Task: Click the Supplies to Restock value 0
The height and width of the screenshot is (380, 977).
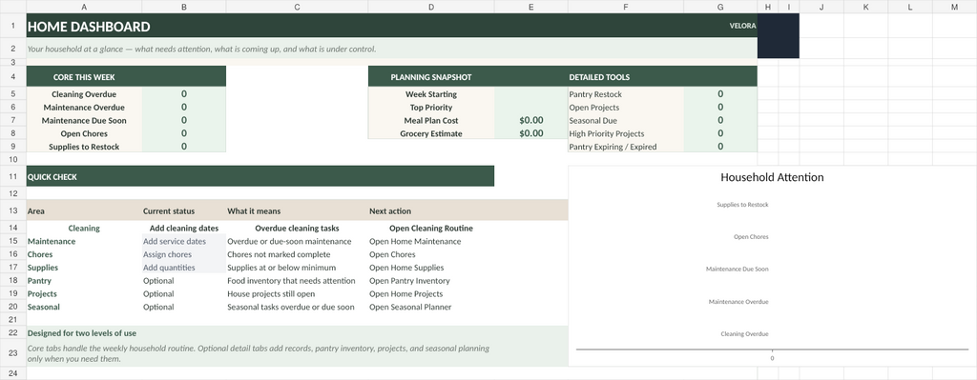Action: coord(184,147)
